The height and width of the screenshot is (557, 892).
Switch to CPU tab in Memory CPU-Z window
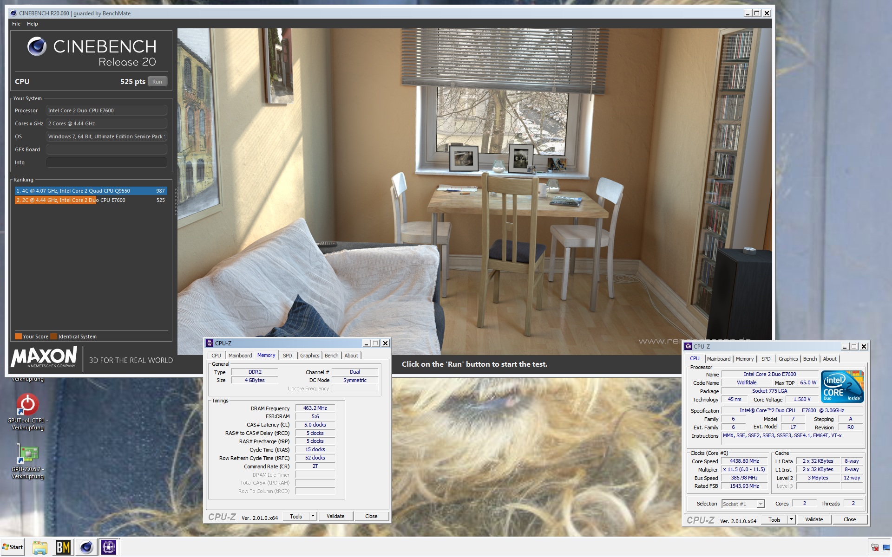(216, 356)
